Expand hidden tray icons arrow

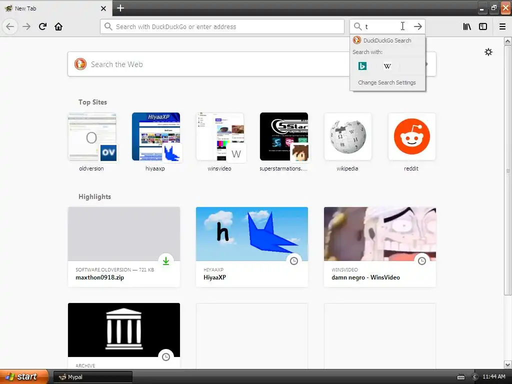(474, 377)
